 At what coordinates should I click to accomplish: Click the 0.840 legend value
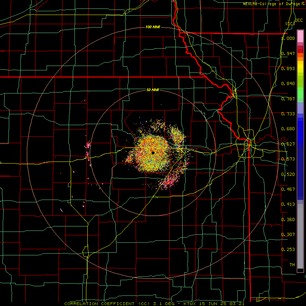(x=288, y=84)
